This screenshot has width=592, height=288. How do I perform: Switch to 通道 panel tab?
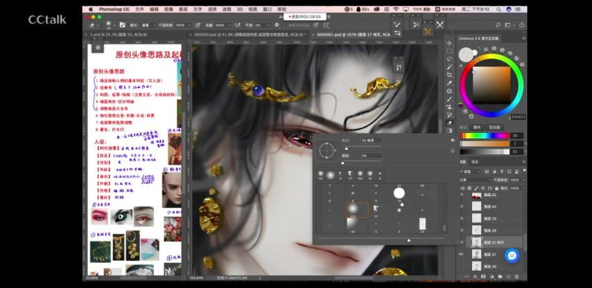[x=474, y=162]
